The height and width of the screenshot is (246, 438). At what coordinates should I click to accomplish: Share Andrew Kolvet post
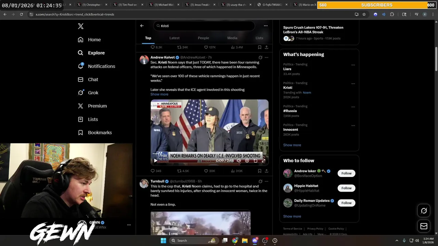[x=267, y=171]
